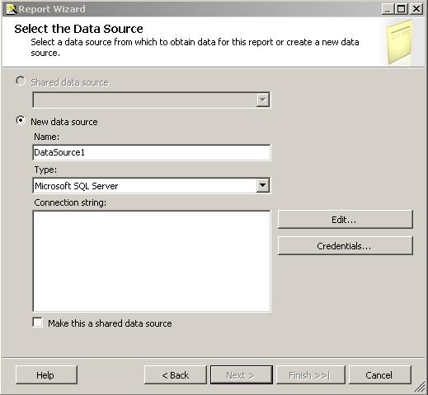This screenshot has height=395, width=428.
Task: Open the Credentials... dialog
Action: [346, 246]
